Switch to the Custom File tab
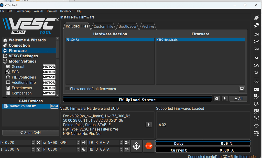The height and width of the screenshot is (158, 262). 103,26
